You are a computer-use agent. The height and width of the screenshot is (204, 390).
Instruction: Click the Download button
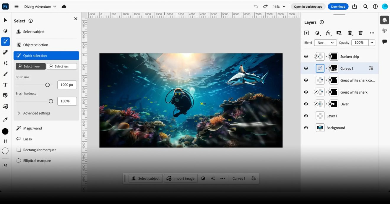[x=338, y=6]
